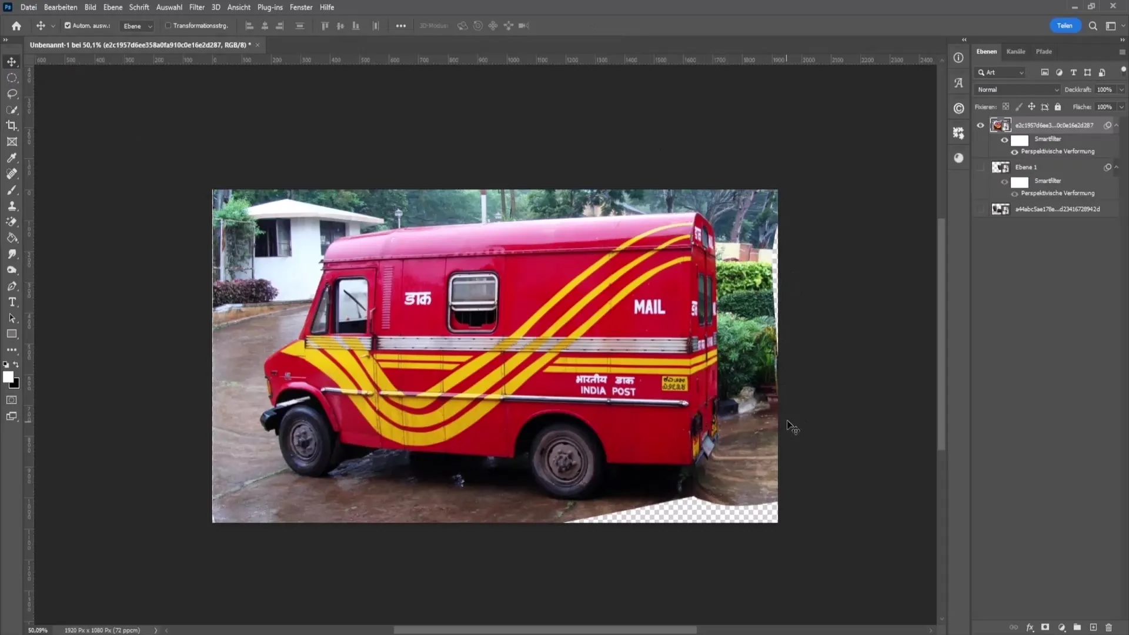Delete layer with the trash icon
This screenshot has width=1129, height=635.
coord(1109,627)
